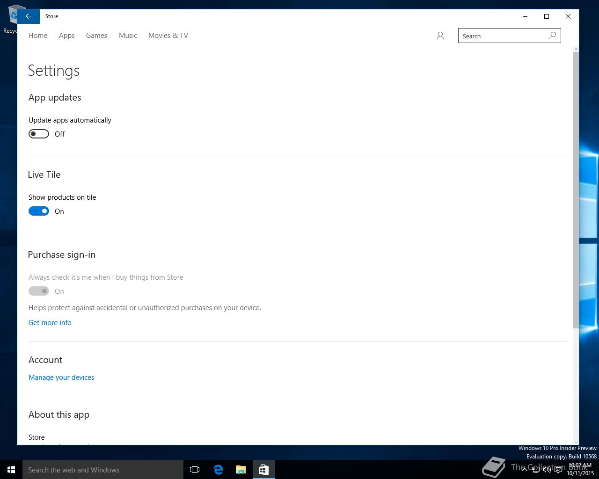Click the 'Account' section heading
The width and height of the screenshot is (599, 479).
[x=45, y=360]
